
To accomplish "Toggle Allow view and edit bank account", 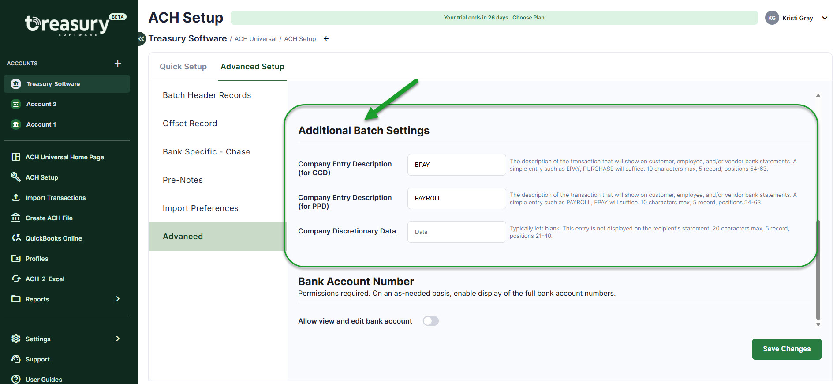I will point(431,321).
